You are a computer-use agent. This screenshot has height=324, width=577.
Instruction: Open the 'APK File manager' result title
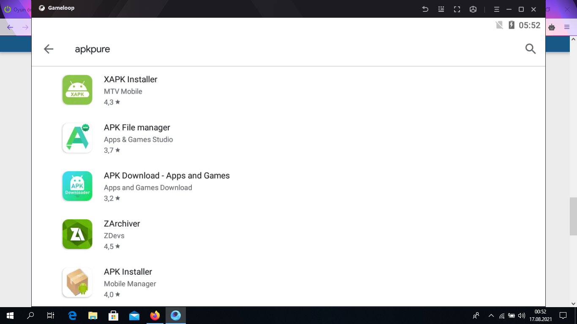(137, 127)
